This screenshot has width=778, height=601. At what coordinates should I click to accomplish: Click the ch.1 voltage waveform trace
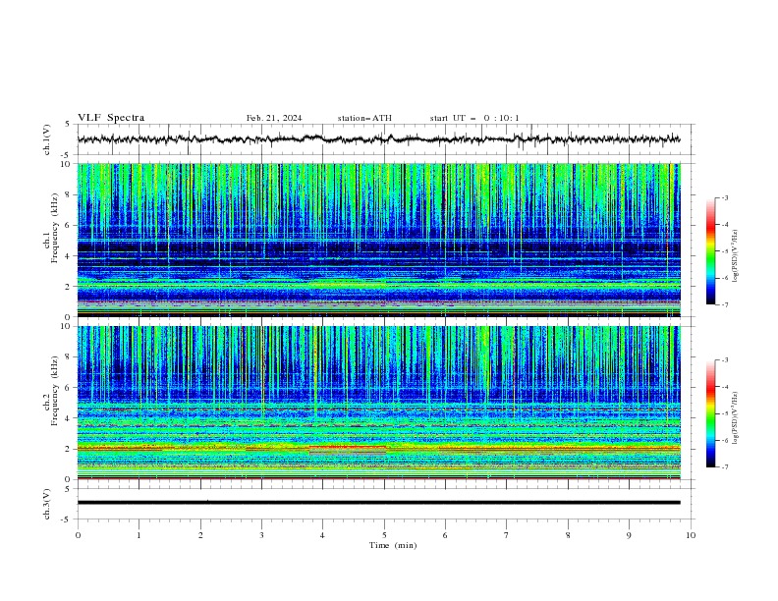point(378,139)
